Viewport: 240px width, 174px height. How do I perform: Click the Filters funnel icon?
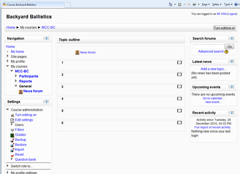click(12, 130)
